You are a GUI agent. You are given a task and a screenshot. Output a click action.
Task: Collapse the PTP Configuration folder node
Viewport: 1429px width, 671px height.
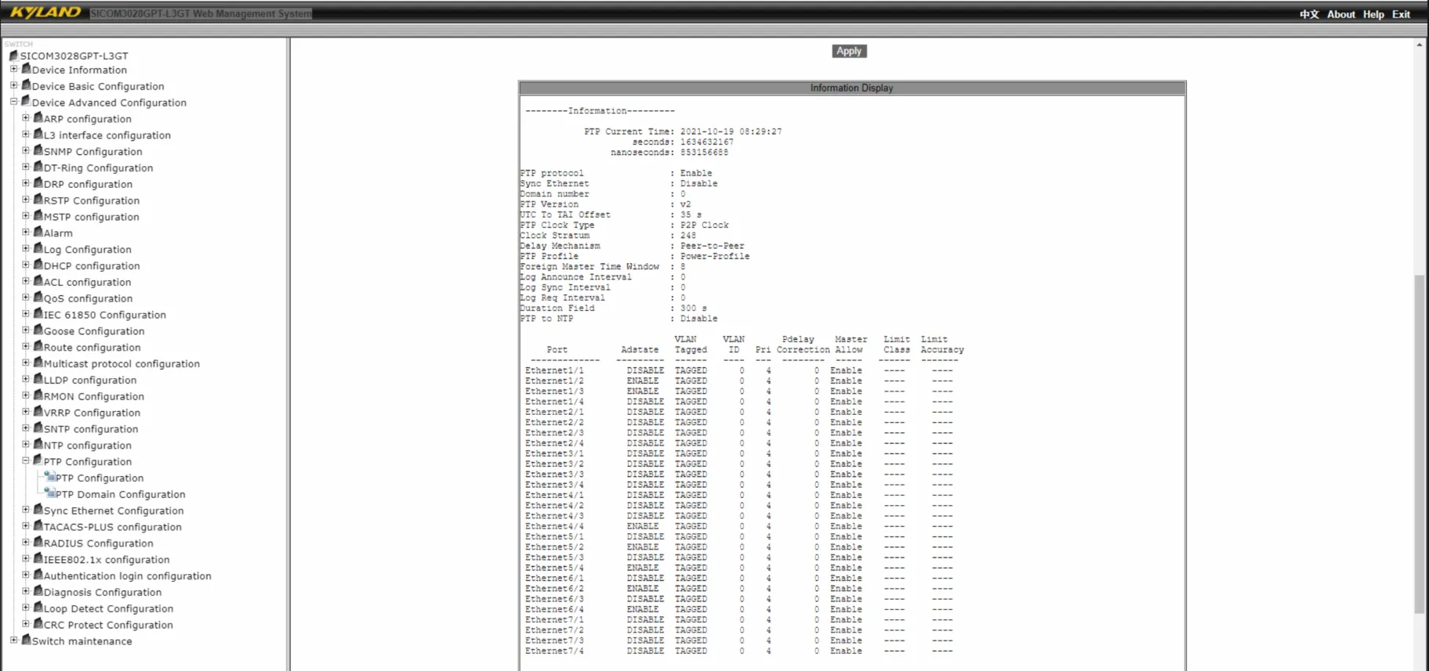tap(26, 460)
